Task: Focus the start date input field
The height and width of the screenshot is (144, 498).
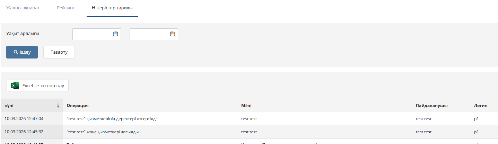Action: click(93, 34)
